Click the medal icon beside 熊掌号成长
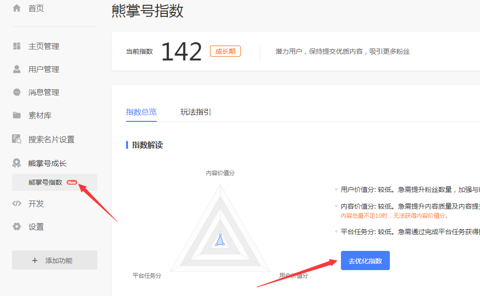This screenshot has height=296, width=480. pyautogui.click(x=17, y=163)
